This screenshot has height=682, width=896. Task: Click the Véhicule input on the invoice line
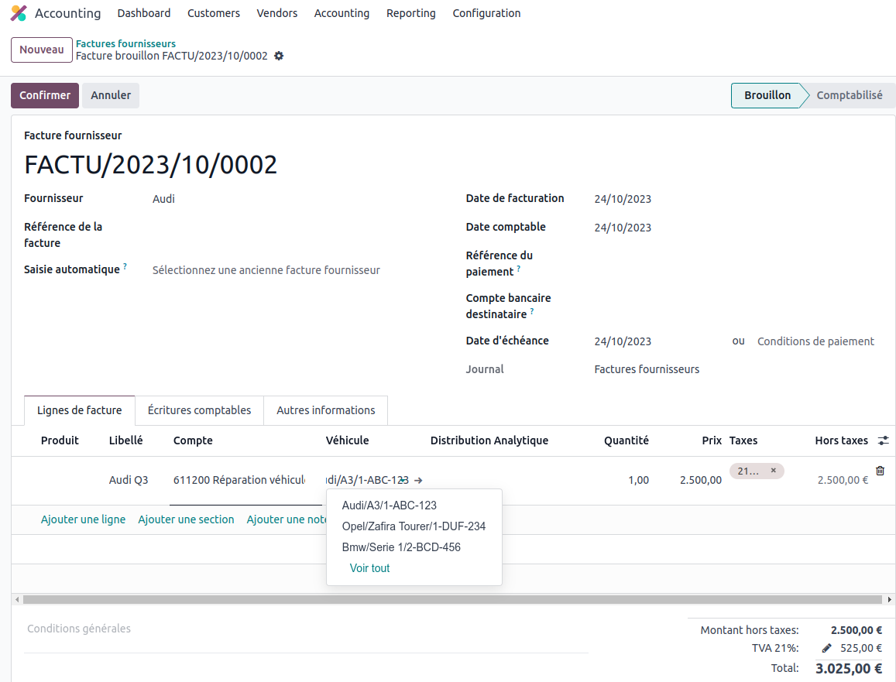[369, 481]
